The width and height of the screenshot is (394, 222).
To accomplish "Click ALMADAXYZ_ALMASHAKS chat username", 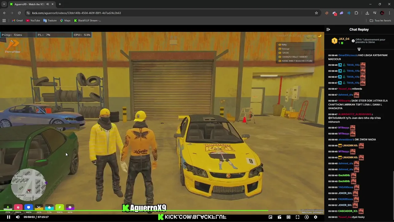I will coord(355,114).
